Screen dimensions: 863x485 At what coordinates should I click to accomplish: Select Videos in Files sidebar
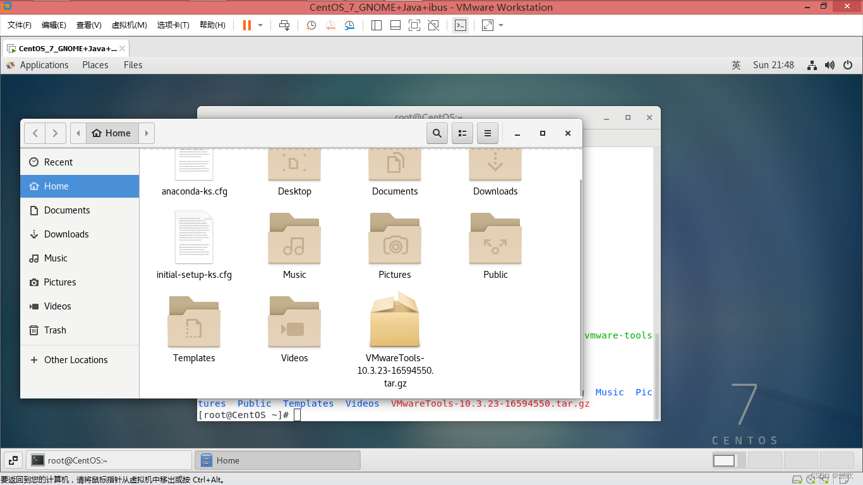pyautogui.click(x=80, y=306)
